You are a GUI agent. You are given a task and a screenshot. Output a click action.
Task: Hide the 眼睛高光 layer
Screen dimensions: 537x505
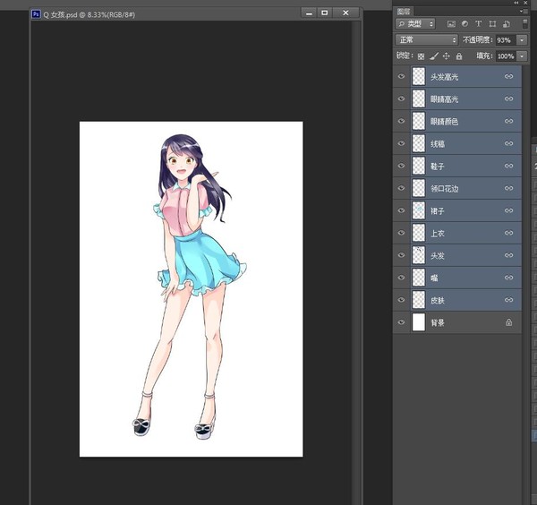[401, 98]
